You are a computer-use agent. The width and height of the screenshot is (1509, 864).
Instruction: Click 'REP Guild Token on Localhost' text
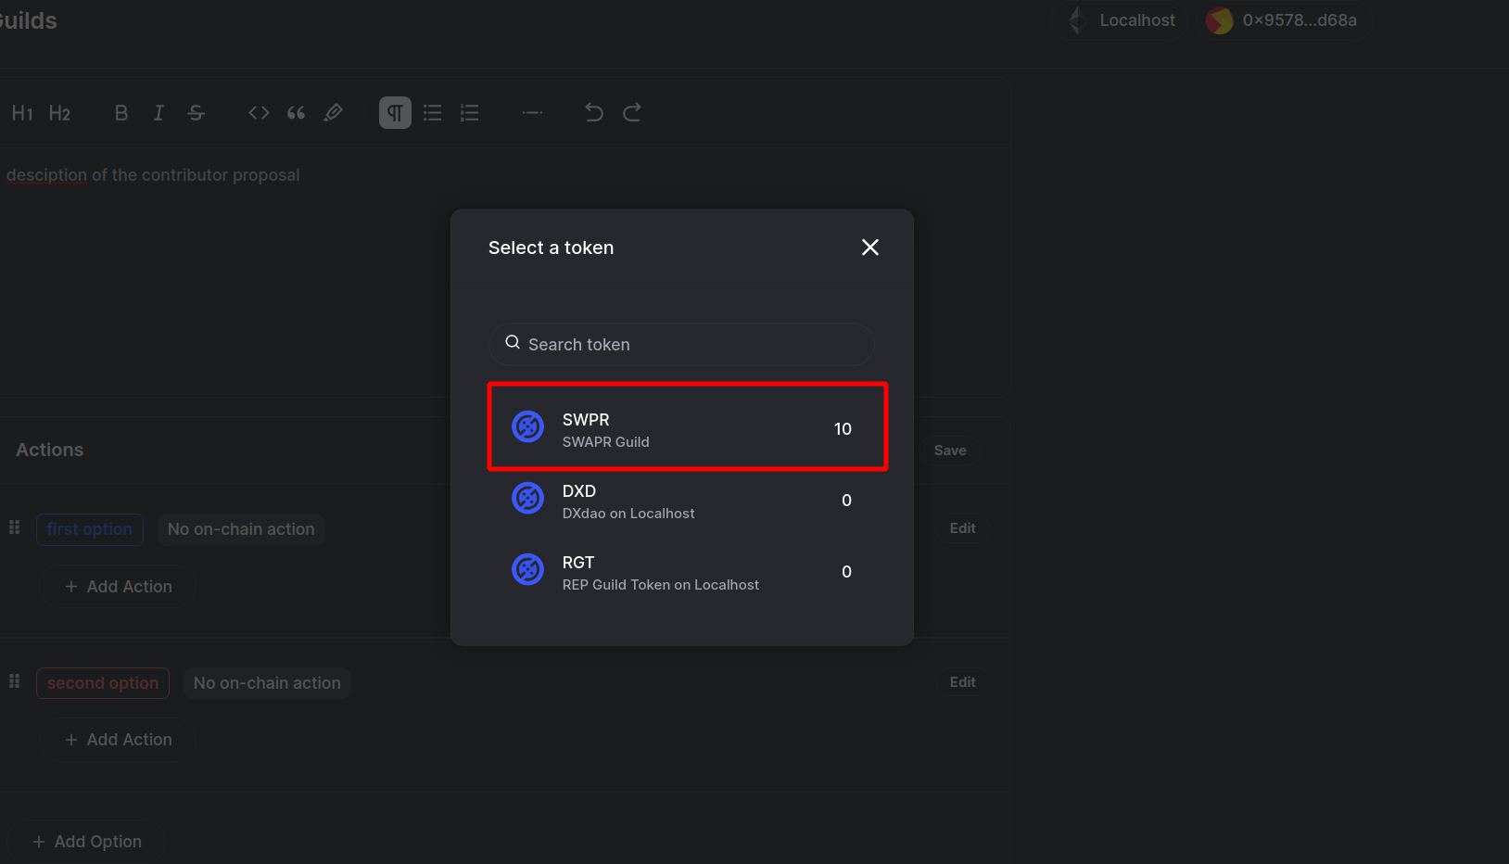tap(661, 585)
